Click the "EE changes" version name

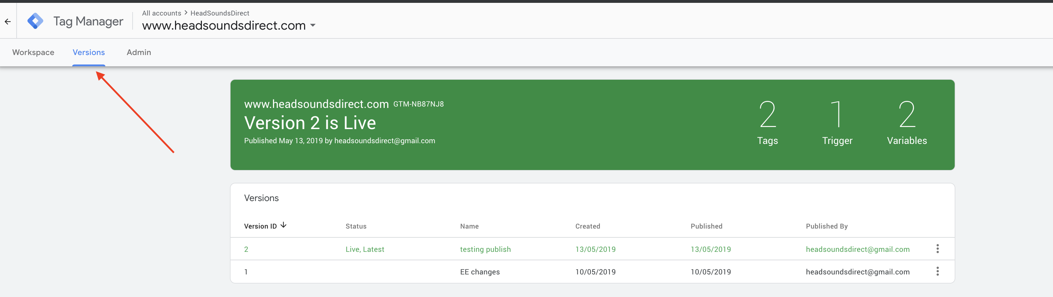pyautogui.click(x=480, y=272)
